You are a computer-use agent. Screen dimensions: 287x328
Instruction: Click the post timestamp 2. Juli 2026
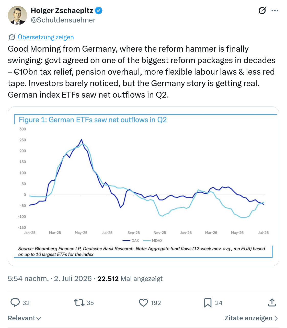tap(73, 278)
